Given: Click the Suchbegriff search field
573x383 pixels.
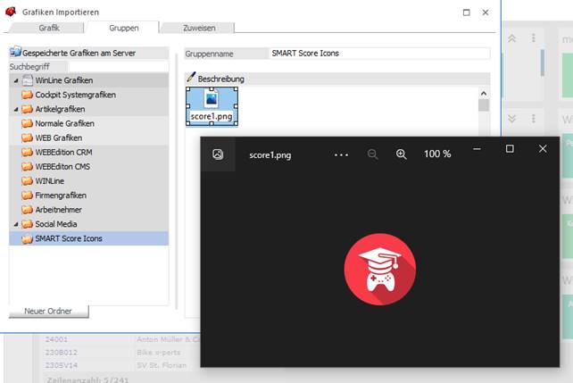Looking at the screenshot, I should (116, 67).
